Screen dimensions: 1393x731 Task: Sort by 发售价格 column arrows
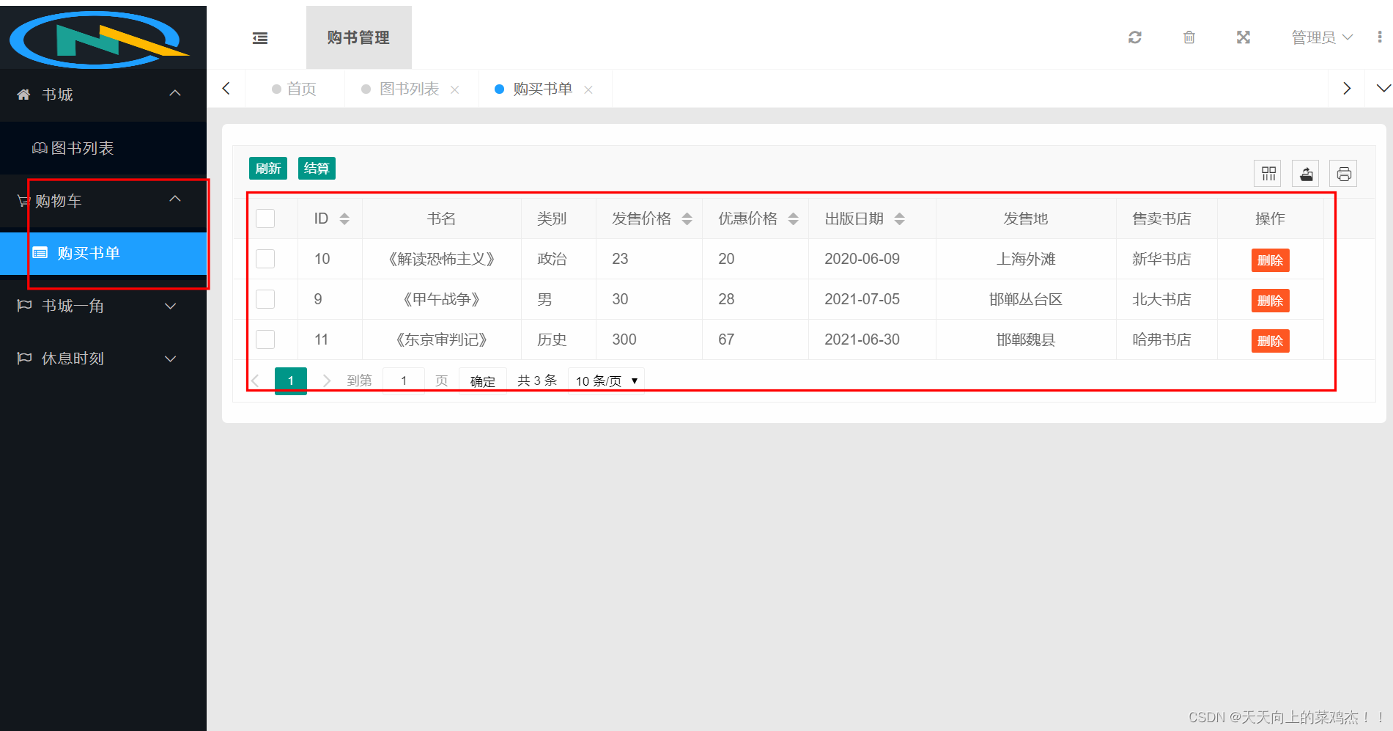(687, 218)
